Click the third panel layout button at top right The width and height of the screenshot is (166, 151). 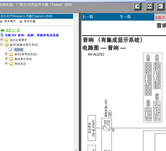pos(161,6)
